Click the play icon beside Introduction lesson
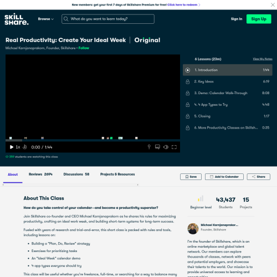Viewport: 277px width, 277px height. tap(188, 70)
